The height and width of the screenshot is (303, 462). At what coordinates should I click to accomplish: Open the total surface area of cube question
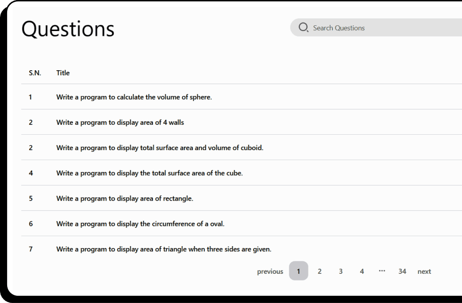click(149, 173)
